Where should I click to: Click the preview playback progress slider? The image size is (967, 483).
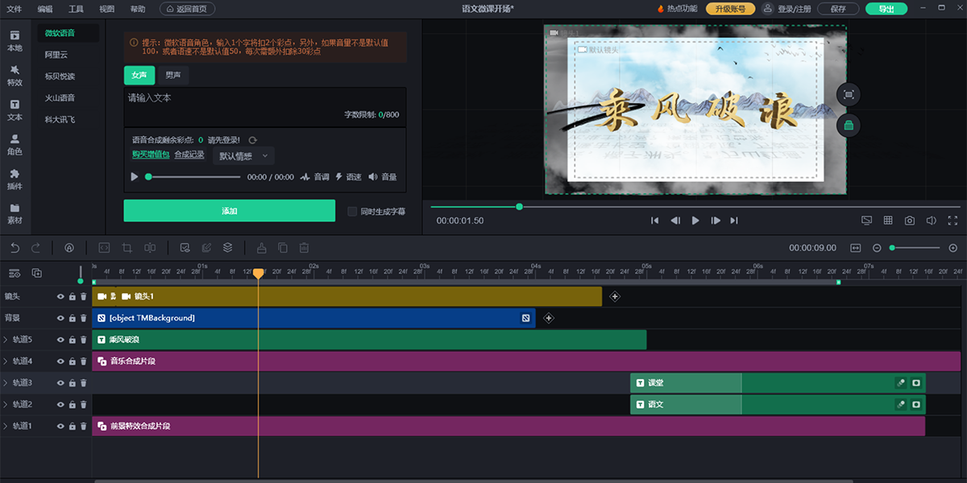click(519, 207)
